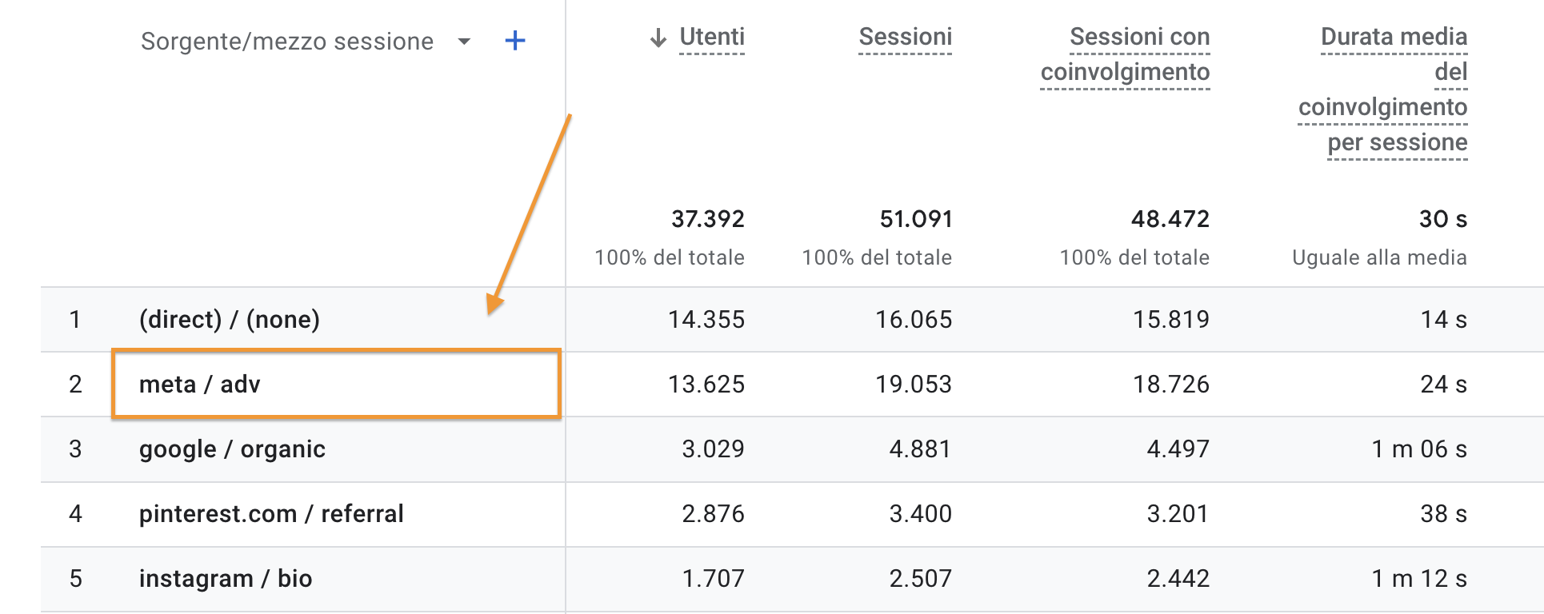Image resolution: width=1544 pixels, height=614 pixels.
Task: Open the Sorgente/mezzo sessione dropdown arrow
Action: (x=464, y=42)
